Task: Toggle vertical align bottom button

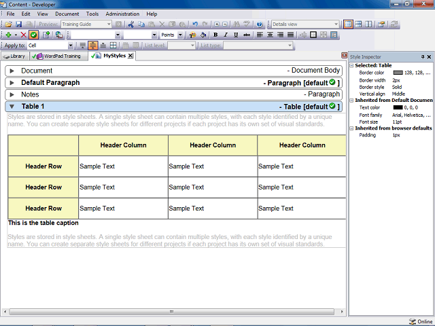Action: 103,46
